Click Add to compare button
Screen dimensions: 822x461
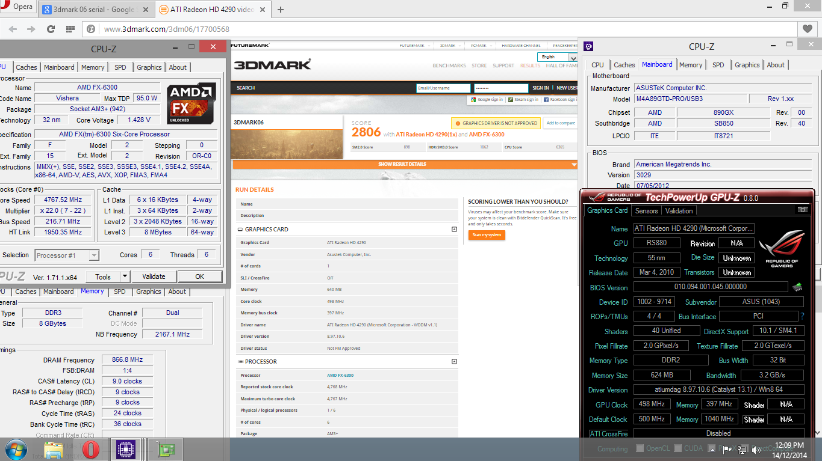[x=560, y=123]
